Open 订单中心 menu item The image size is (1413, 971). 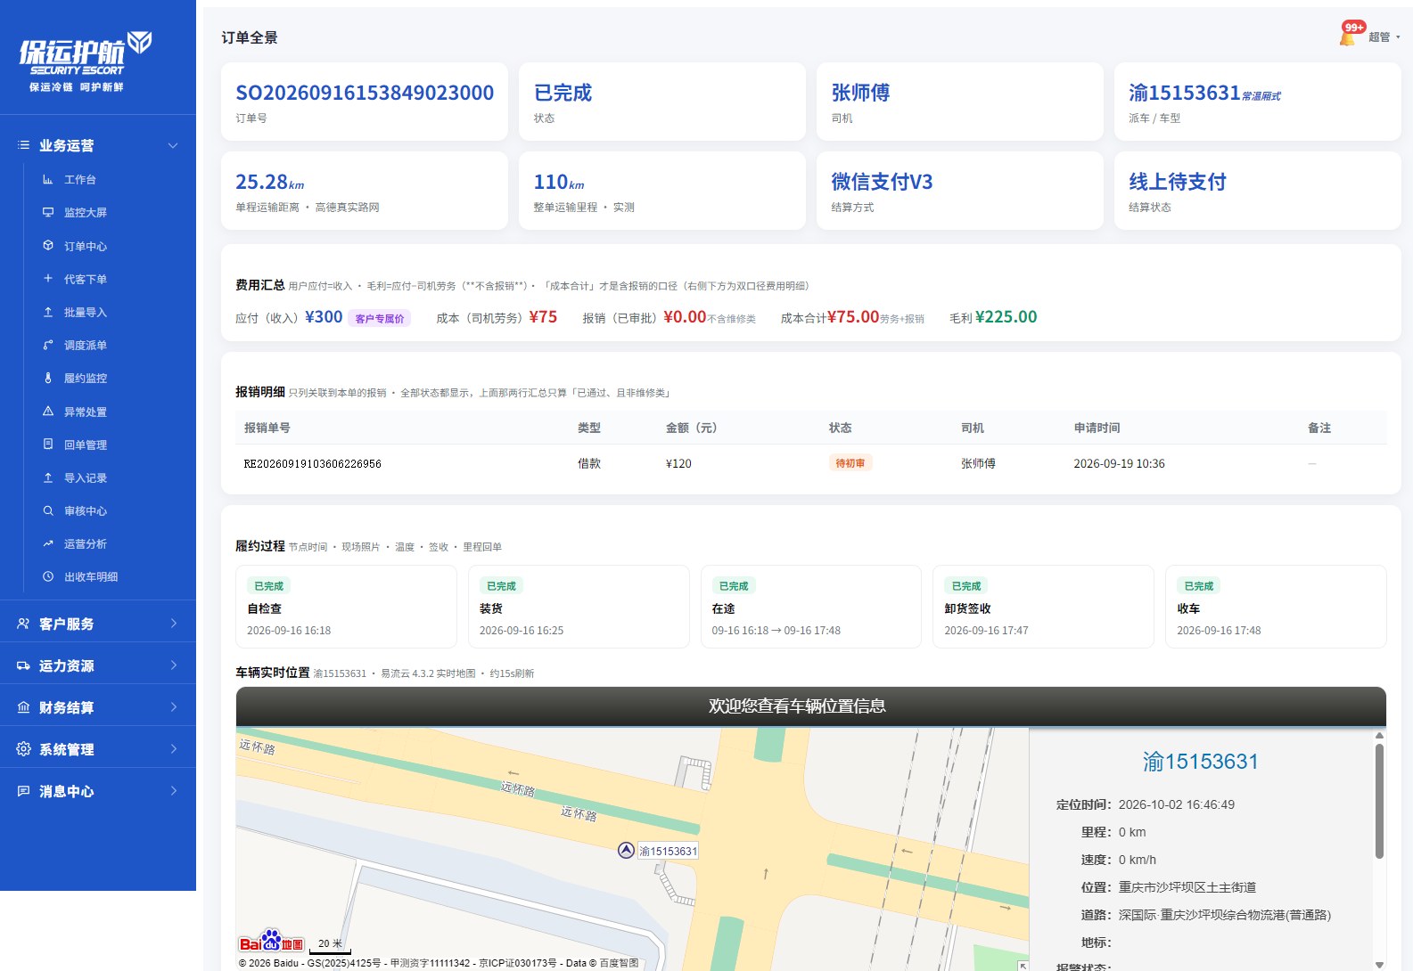click(86, 247)
